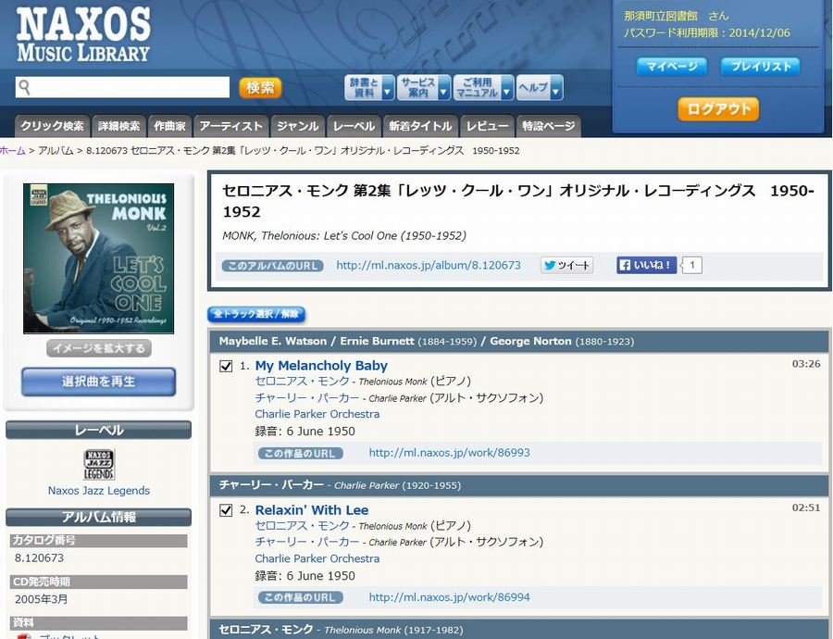Screen dimensions: 833x639
Task: Switch to the 作曲家 tab
Action: 170,126
